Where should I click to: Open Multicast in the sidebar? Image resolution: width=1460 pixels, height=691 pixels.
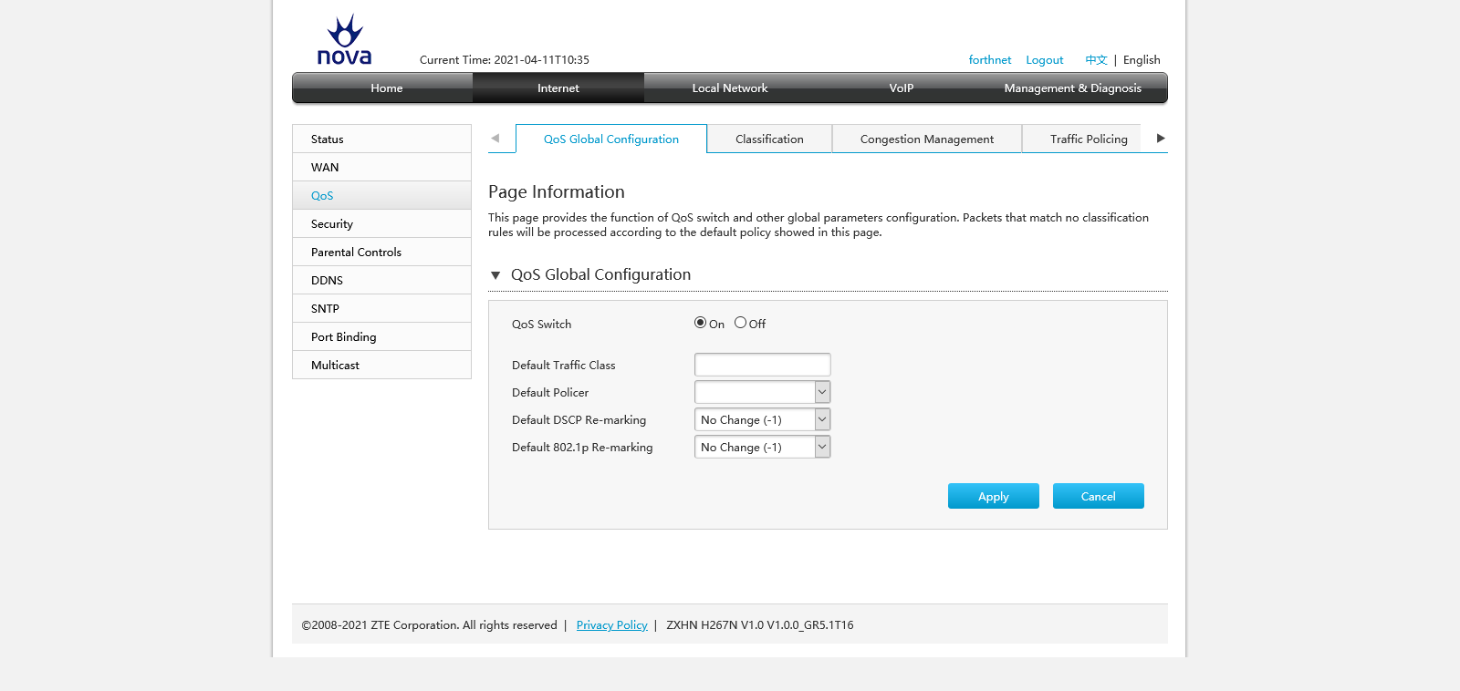coord(381,365)
